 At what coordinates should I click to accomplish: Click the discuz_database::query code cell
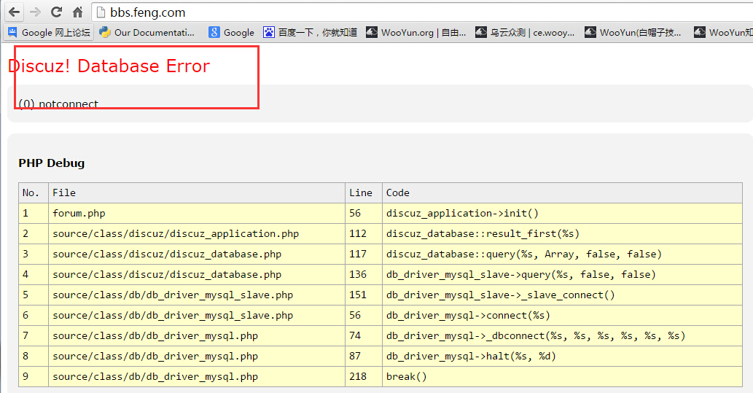pos(562,254)
